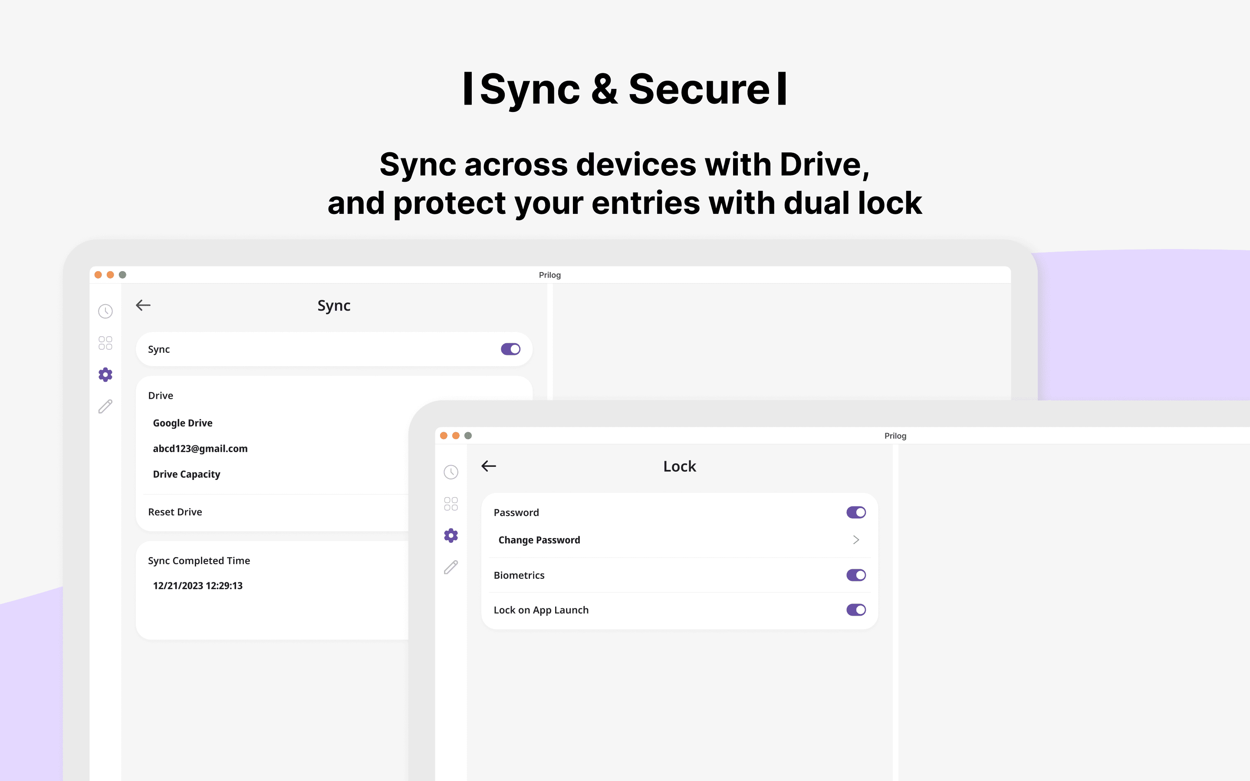
Task: Open the history clock icon in Sync window sidebar
Action: (105, 311)
